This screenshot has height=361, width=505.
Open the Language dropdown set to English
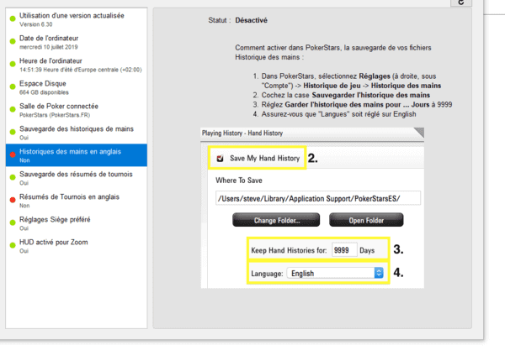(335, 273)
